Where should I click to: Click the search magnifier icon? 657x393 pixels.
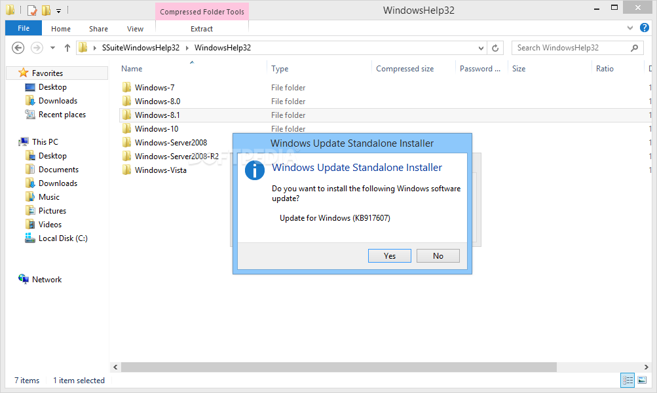coord(634,48)
